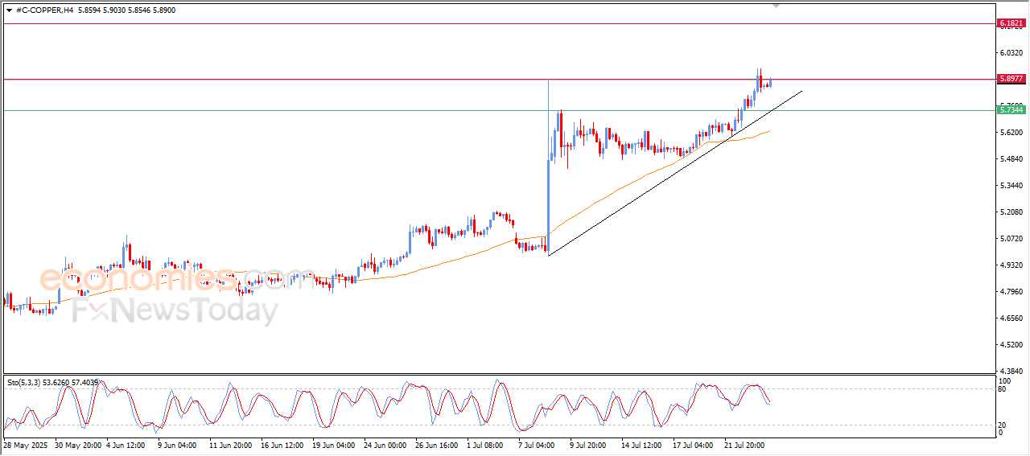Viewport: 1030px width, 456px height.
Task: Click the 28 May 2025 date label
Action: (x=26, y=445)
